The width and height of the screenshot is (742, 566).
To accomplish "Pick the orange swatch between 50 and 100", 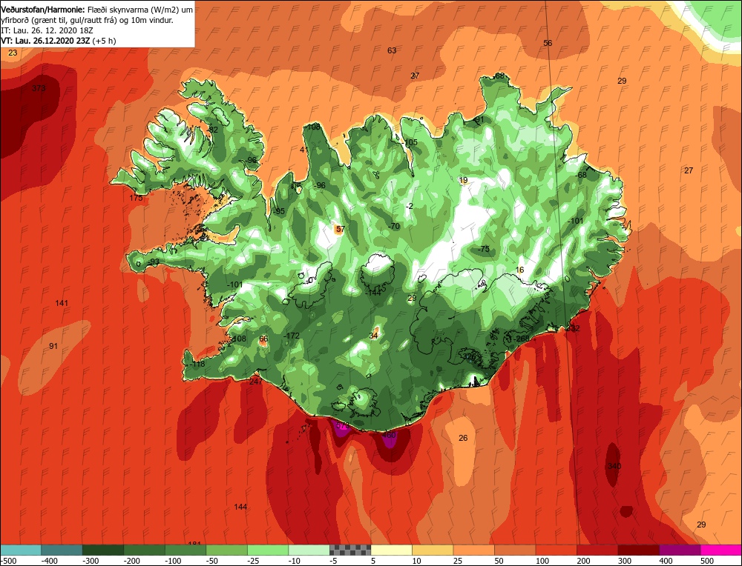I will 515,550.
